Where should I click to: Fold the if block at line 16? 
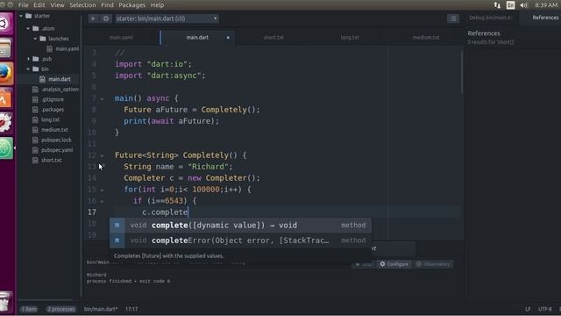click(x=102, y=201)
